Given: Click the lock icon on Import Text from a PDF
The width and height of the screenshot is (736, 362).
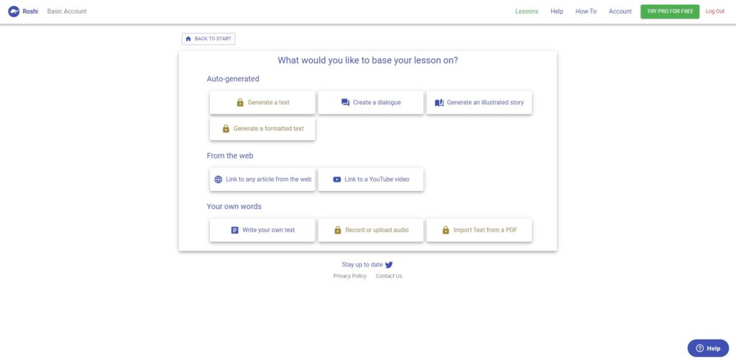Looking at the screenshot, I should 446,231.
